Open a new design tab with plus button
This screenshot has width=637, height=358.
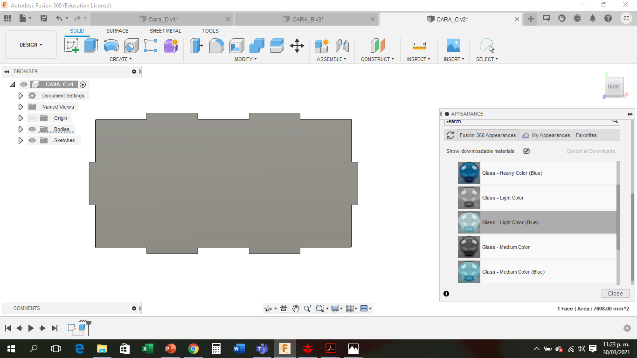531,19
